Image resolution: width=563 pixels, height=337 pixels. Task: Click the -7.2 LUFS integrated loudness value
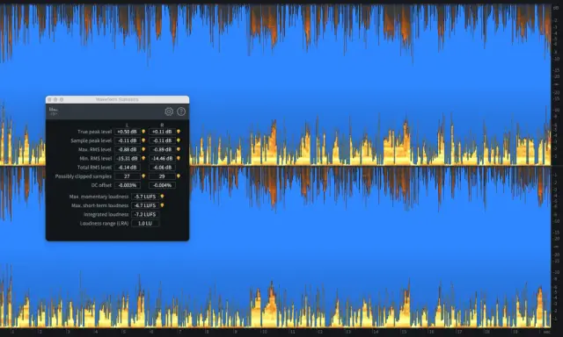click(x=145, y=214)
